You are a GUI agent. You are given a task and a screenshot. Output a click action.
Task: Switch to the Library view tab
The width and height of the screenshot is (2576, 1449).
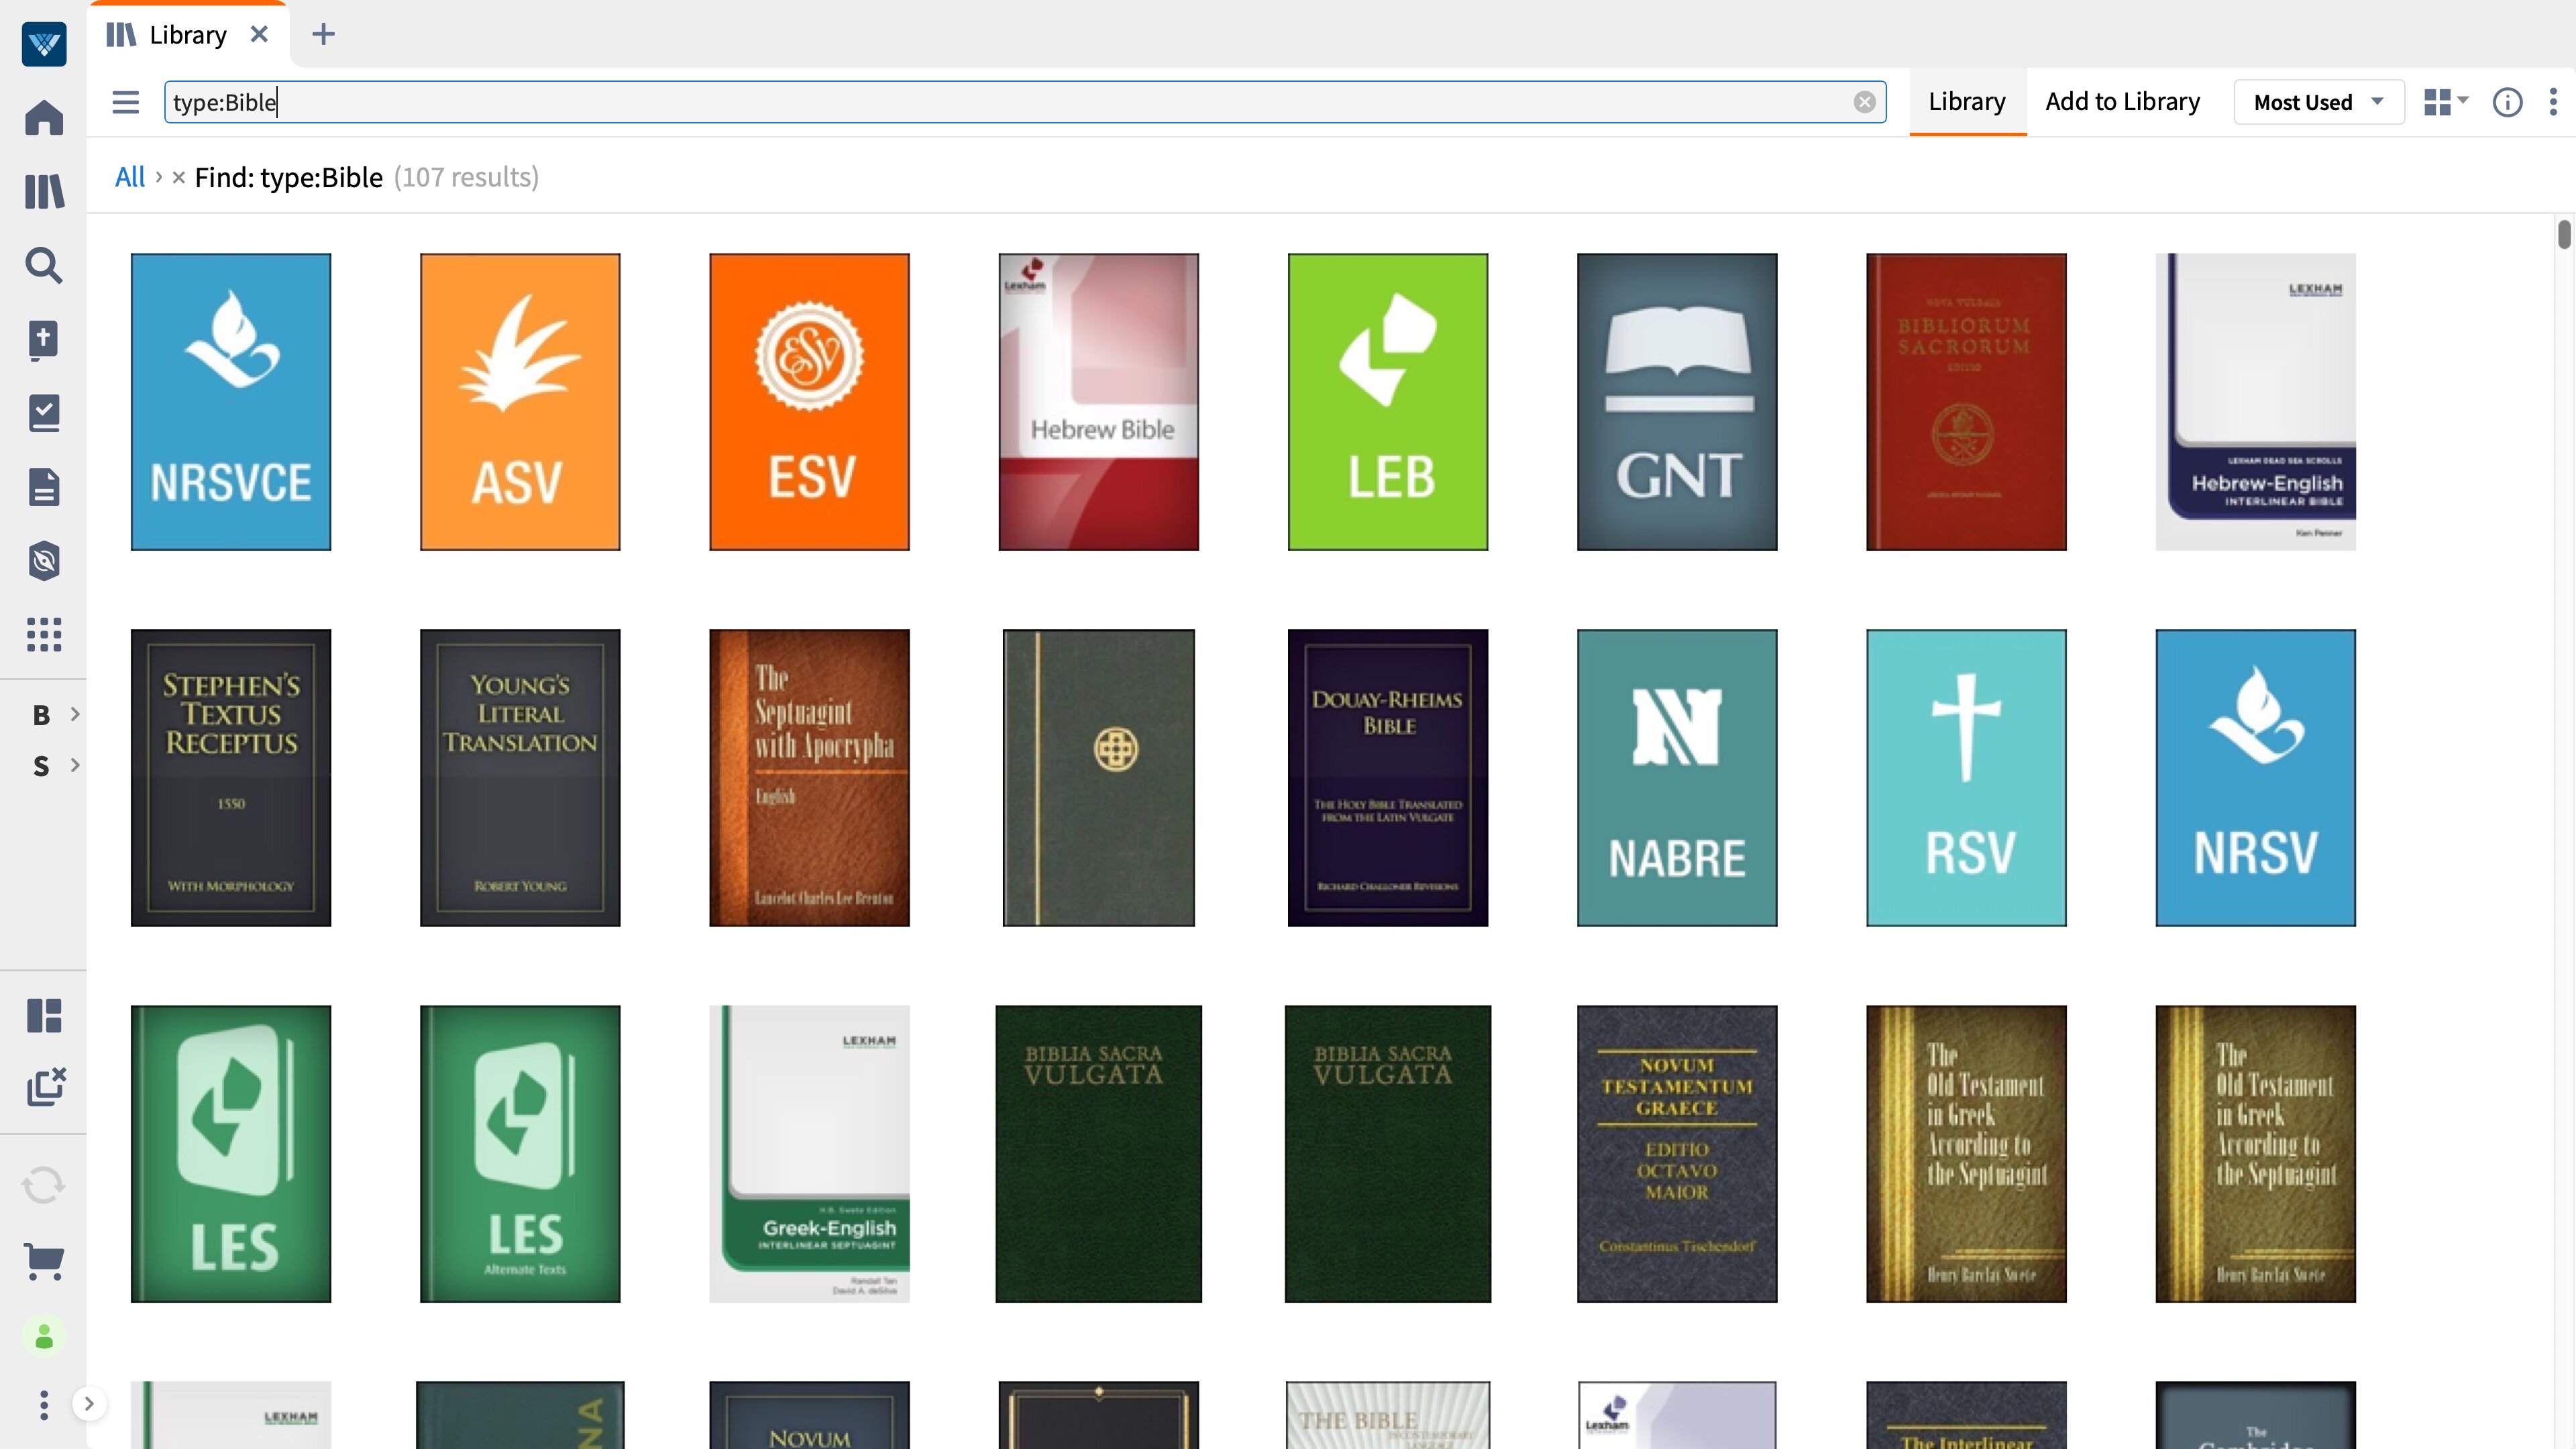[x=1966, y=102]
